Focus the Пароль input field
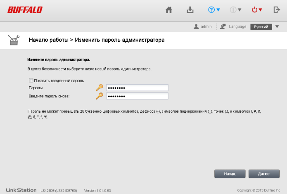Viewport: 287px width, 194px height. 137,88
